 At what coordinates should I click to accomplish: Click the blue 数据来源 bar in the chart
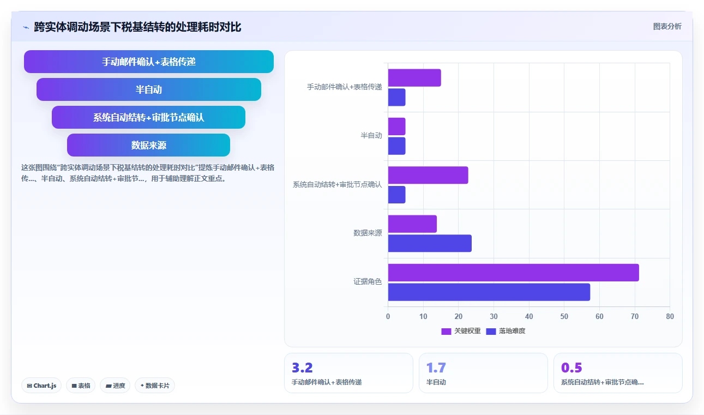(430, 243)
